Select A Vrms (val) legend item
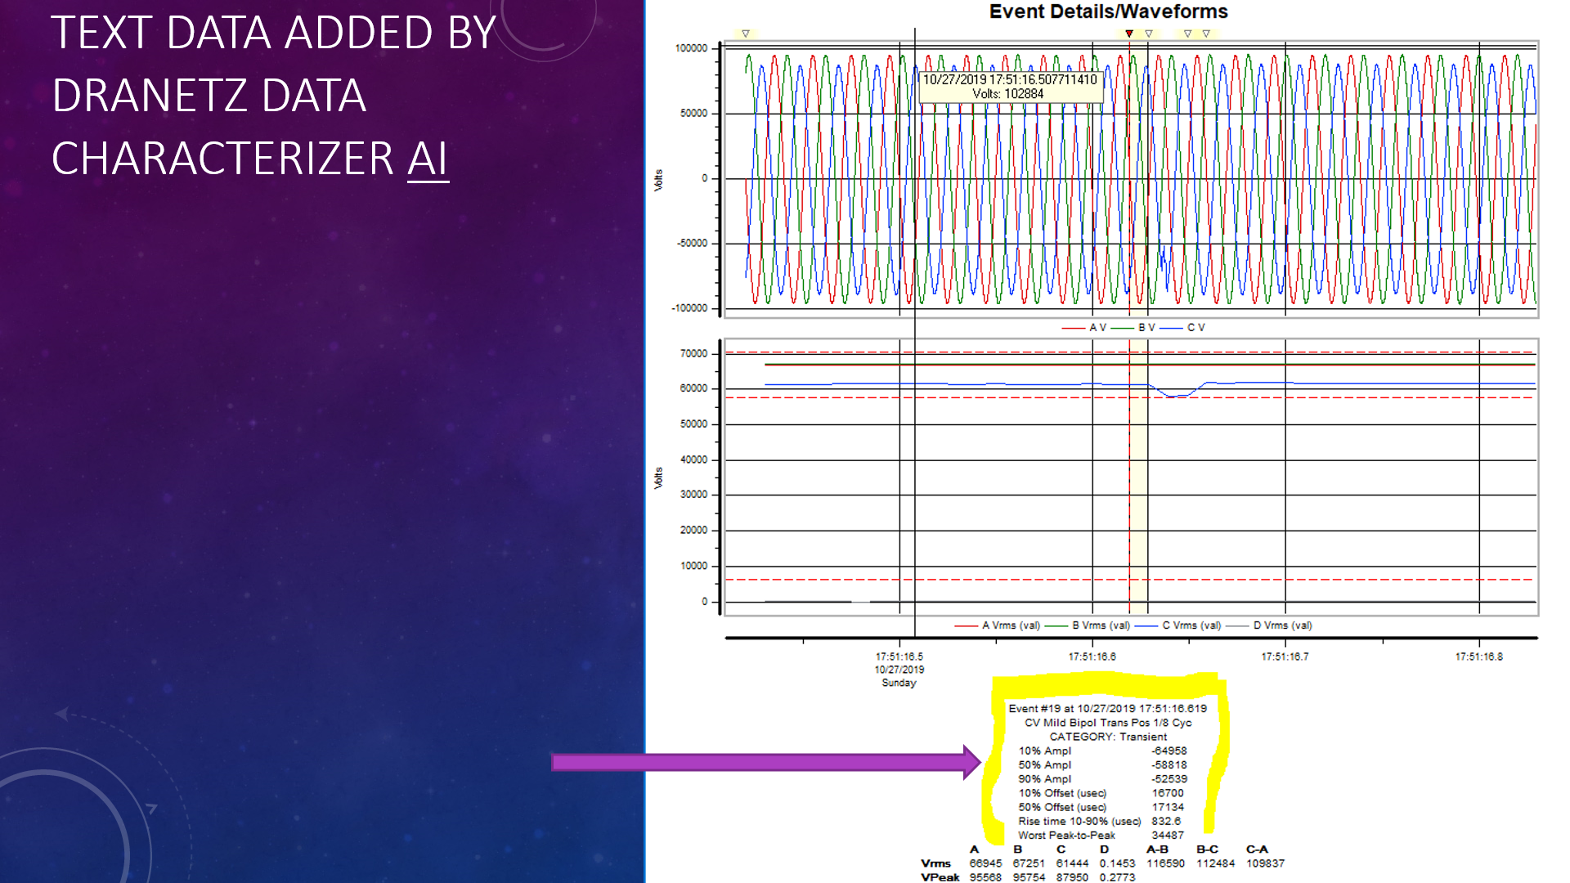 click(x=1010, y=625)
